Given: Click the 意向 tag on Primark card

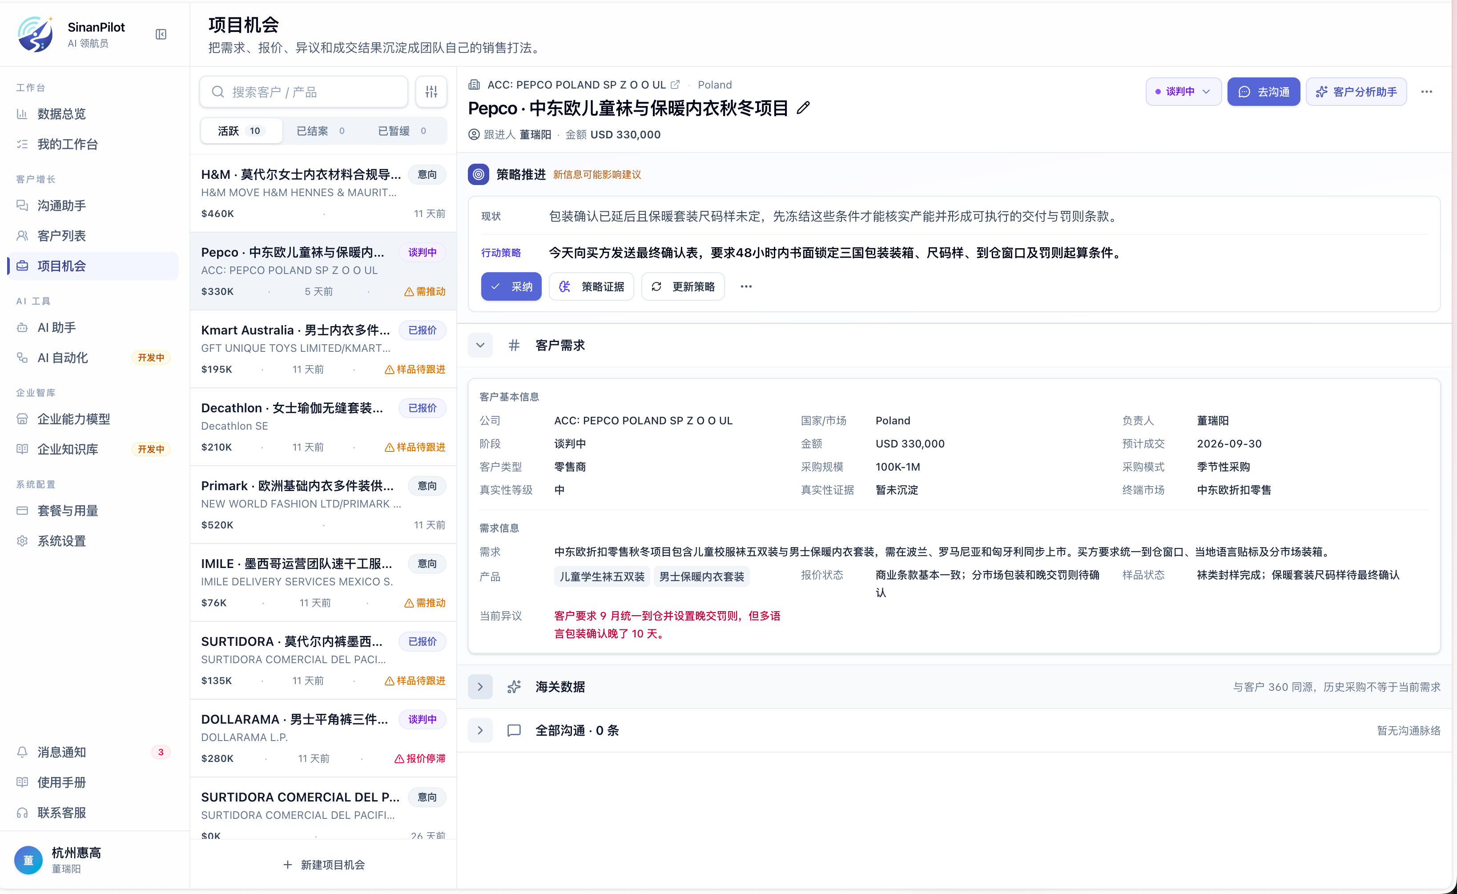Looking at the screenshot, I should pyautogui.click(x=427, y=486).
